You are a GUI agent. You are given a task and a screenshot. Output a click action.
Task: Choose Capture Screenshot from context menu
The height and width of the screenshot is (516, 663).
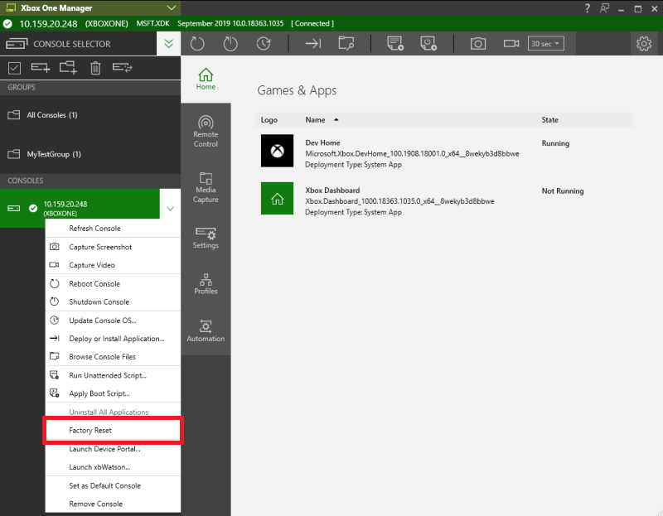pos(113,247)
